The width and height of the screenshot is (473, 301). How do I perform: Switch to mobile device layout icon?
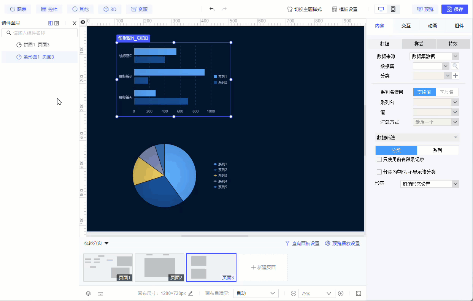coord(393,9)
